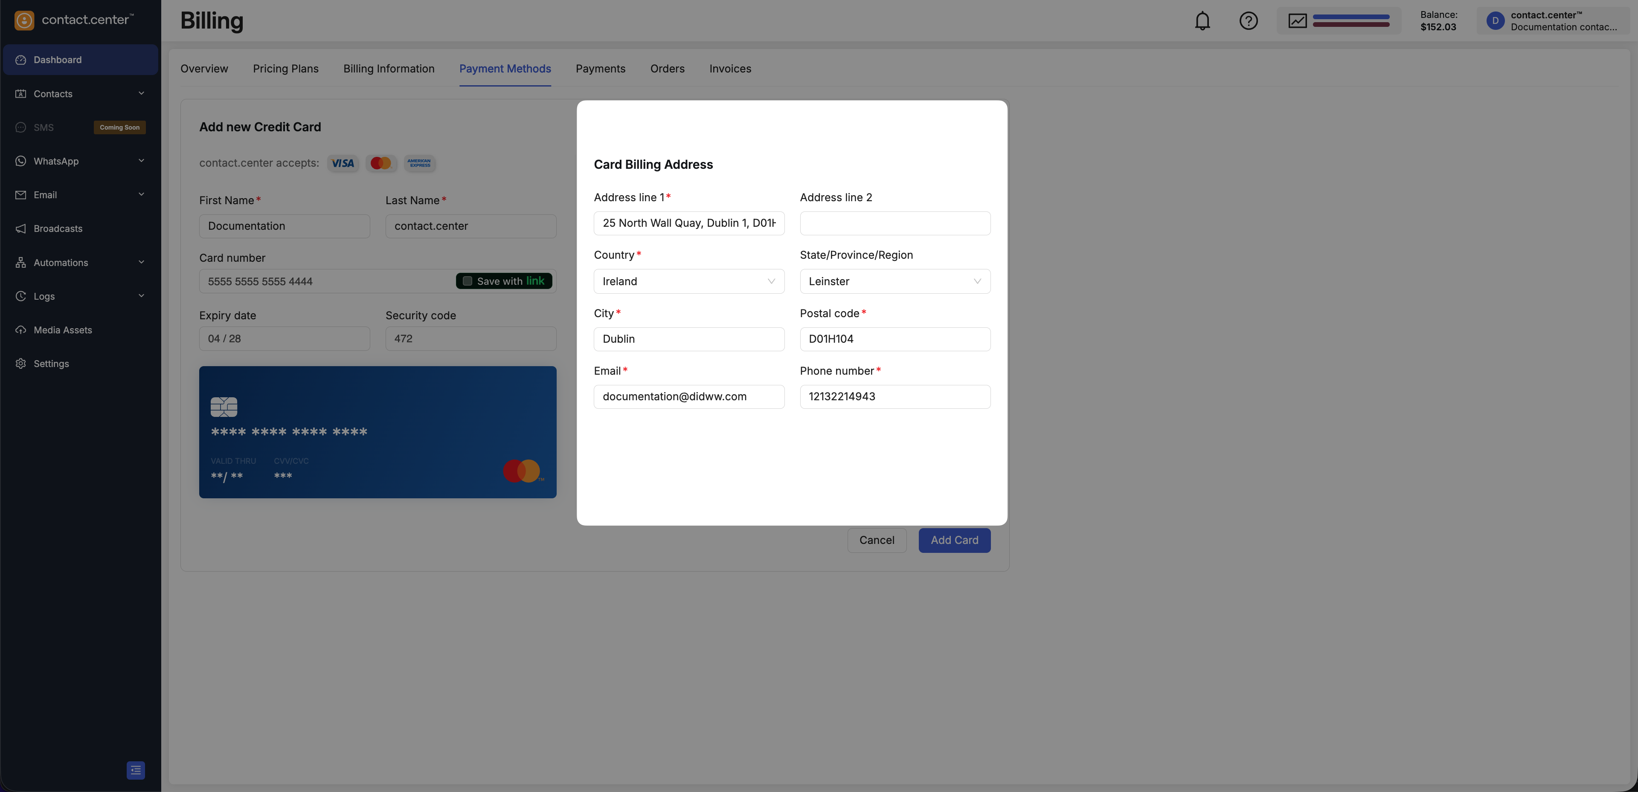Click the Cancel button
The image size is (1638, 792).
click(x=876, y=540)
